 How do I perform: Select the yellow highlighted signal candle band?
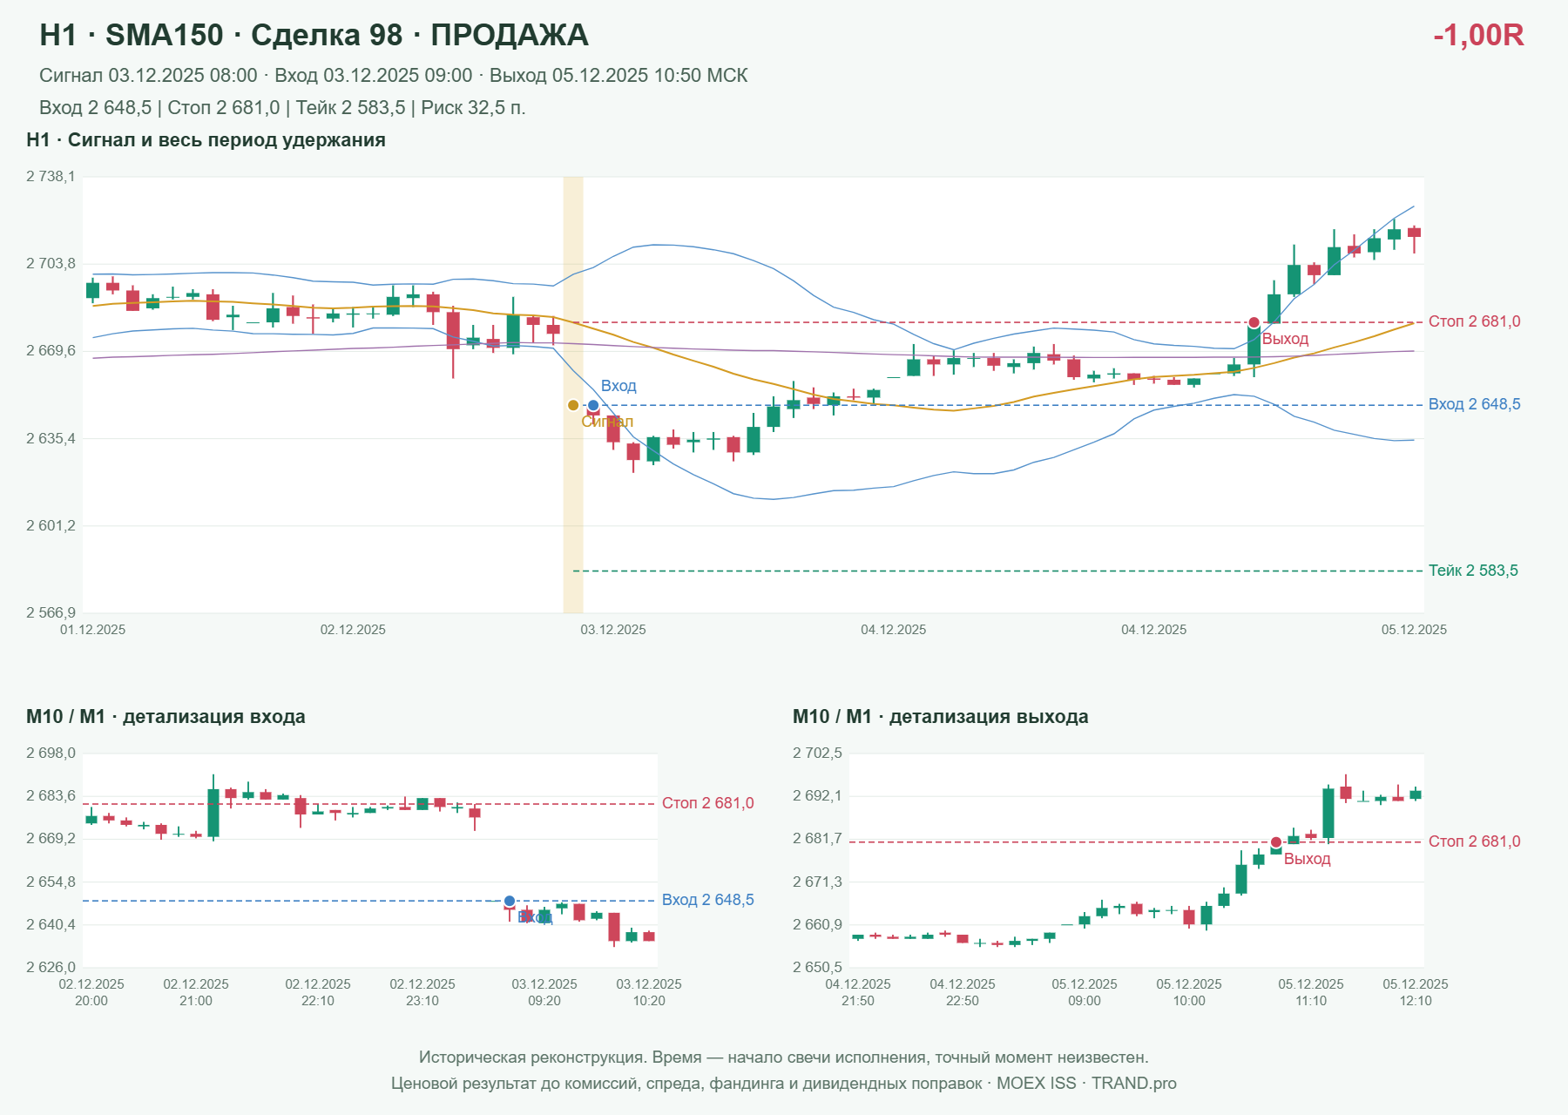click(x=573, y=395)
